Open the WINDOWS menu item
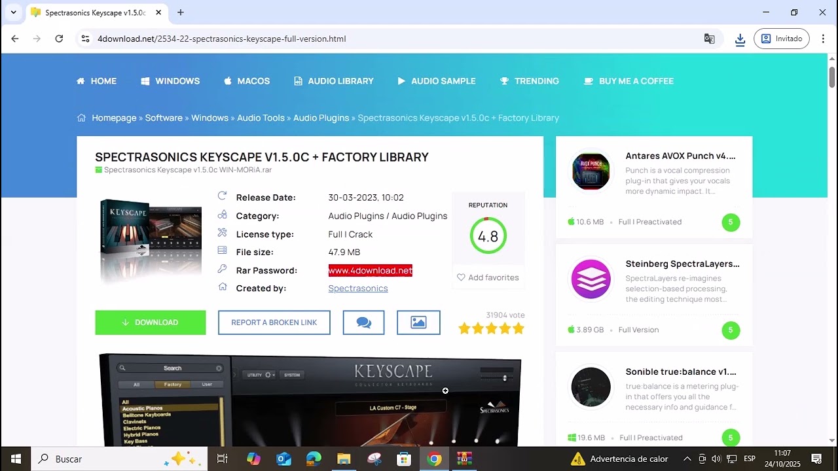The image size is (838, 471). point(170,81)
